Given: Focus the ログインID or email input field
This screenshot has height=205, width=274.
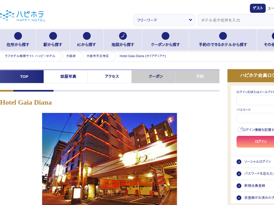Looking at the screenshot, I should click(x=255, y=100).
